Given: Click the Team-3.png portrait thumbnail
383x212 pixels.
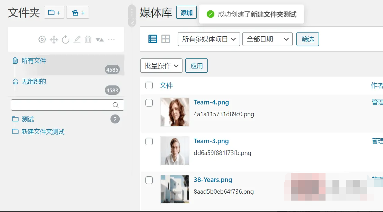Looking at the screenshot, I should [175, 150].
